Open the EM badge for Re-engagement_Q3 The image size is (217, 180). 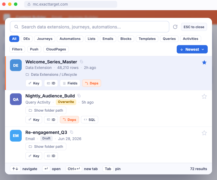[x=16, y=136]
